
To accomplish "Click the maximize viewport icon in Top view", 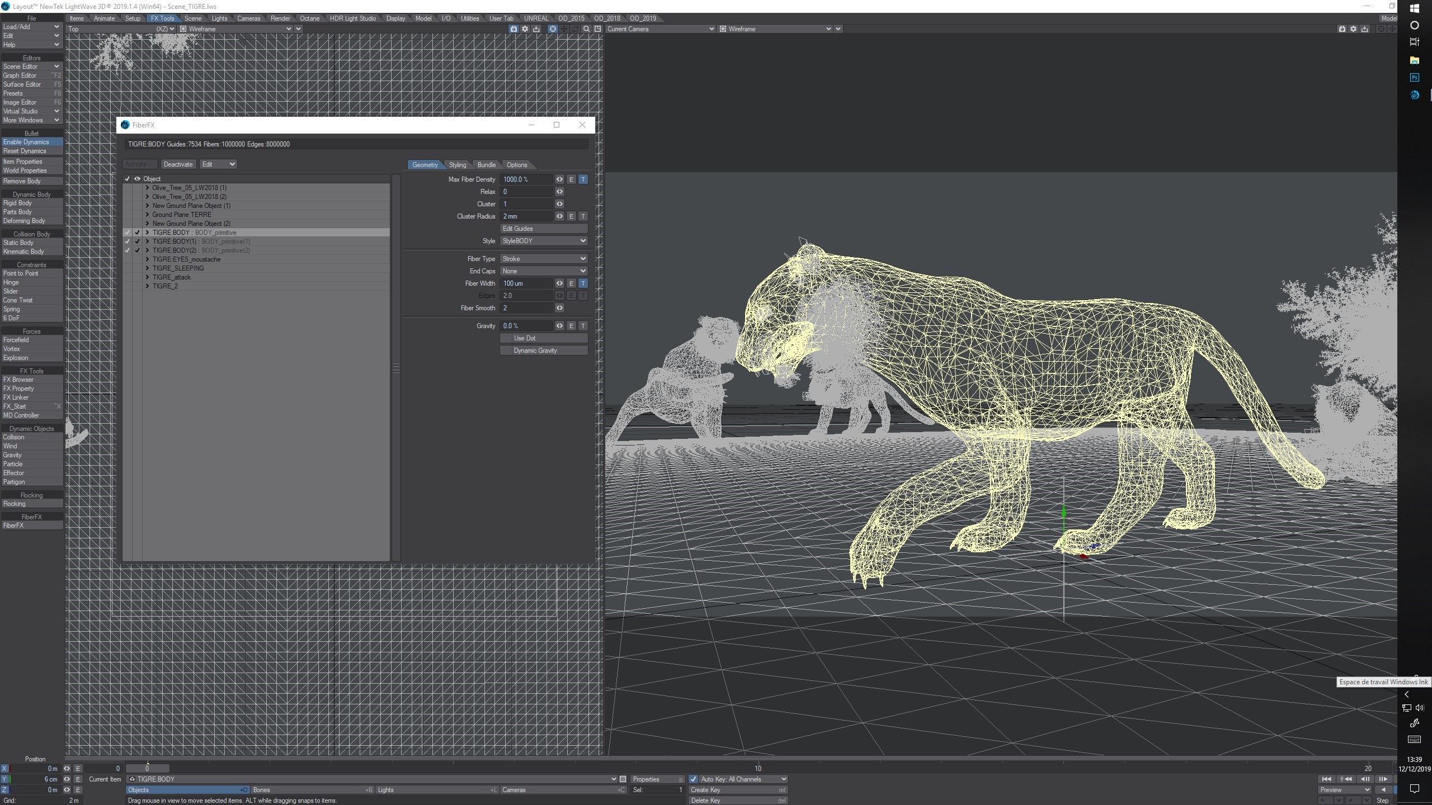I will 597,29.
